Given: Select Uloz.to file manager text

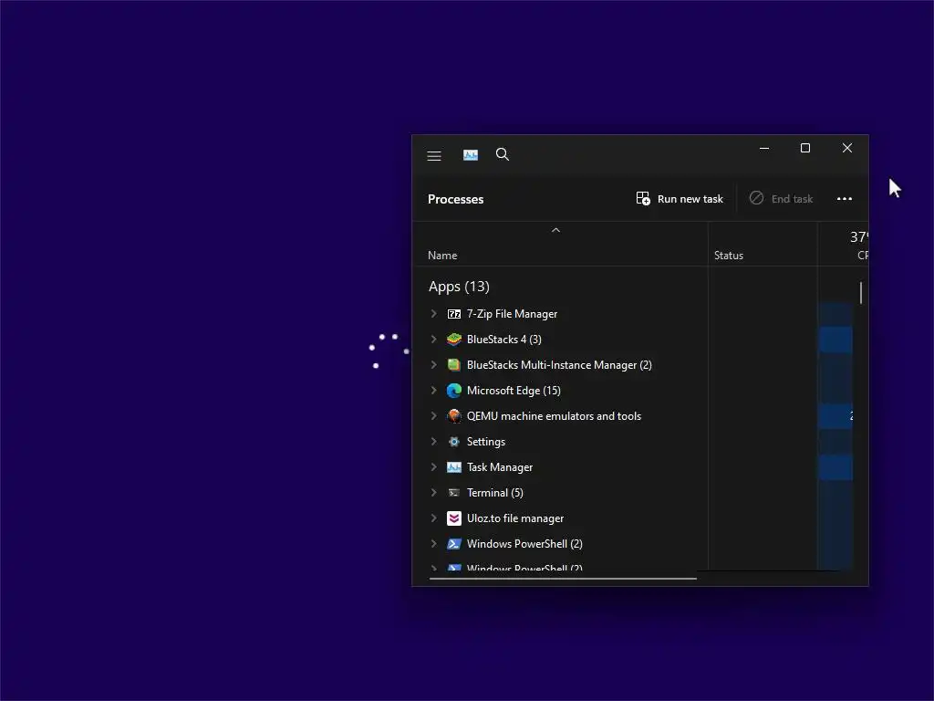Looking at the screenshot, I should click(x=515, y=518).
